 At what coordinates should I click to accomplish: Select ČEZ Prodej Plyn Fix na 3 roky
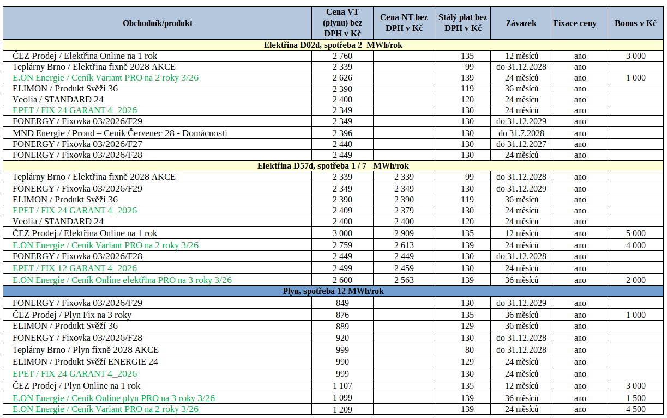coord(72,315)
